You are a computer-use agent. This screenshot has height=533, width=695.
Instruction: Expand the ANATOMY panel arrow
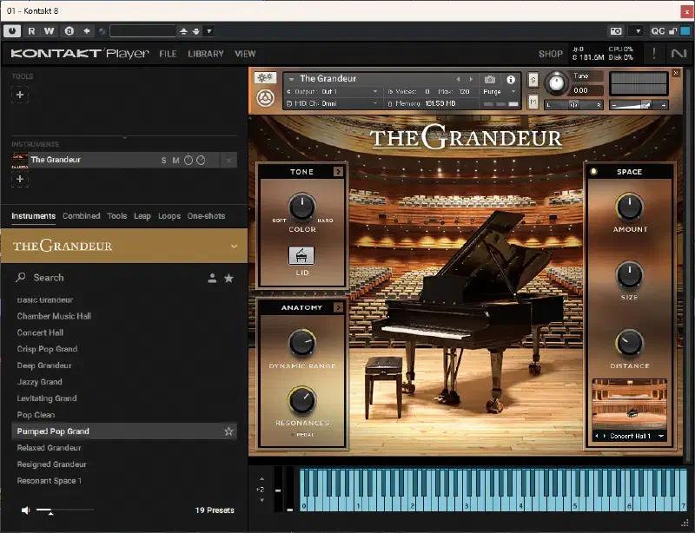click(338, 307)
